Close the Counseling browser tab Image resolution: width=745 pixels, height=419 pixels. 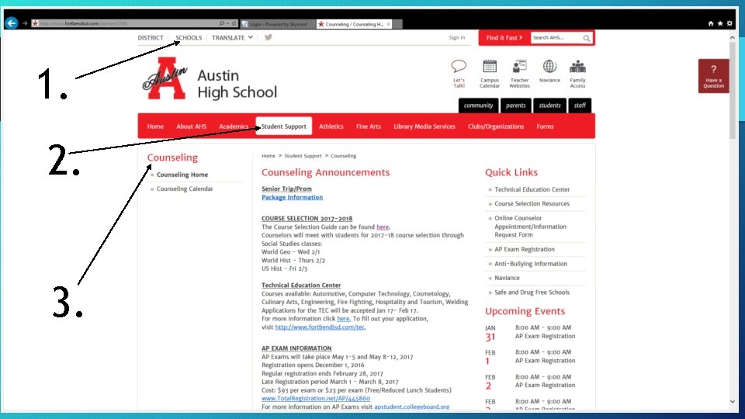tap(388, 24)
